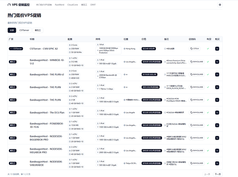Open 搬瓦工 nav item in header
The height and width of the screenshot is (177, 238).
[x=84, y=5]
